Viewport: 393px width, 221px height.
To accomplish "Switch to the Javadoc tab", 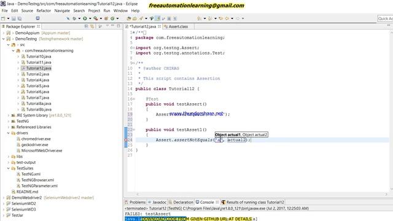I will coord(157,202).
